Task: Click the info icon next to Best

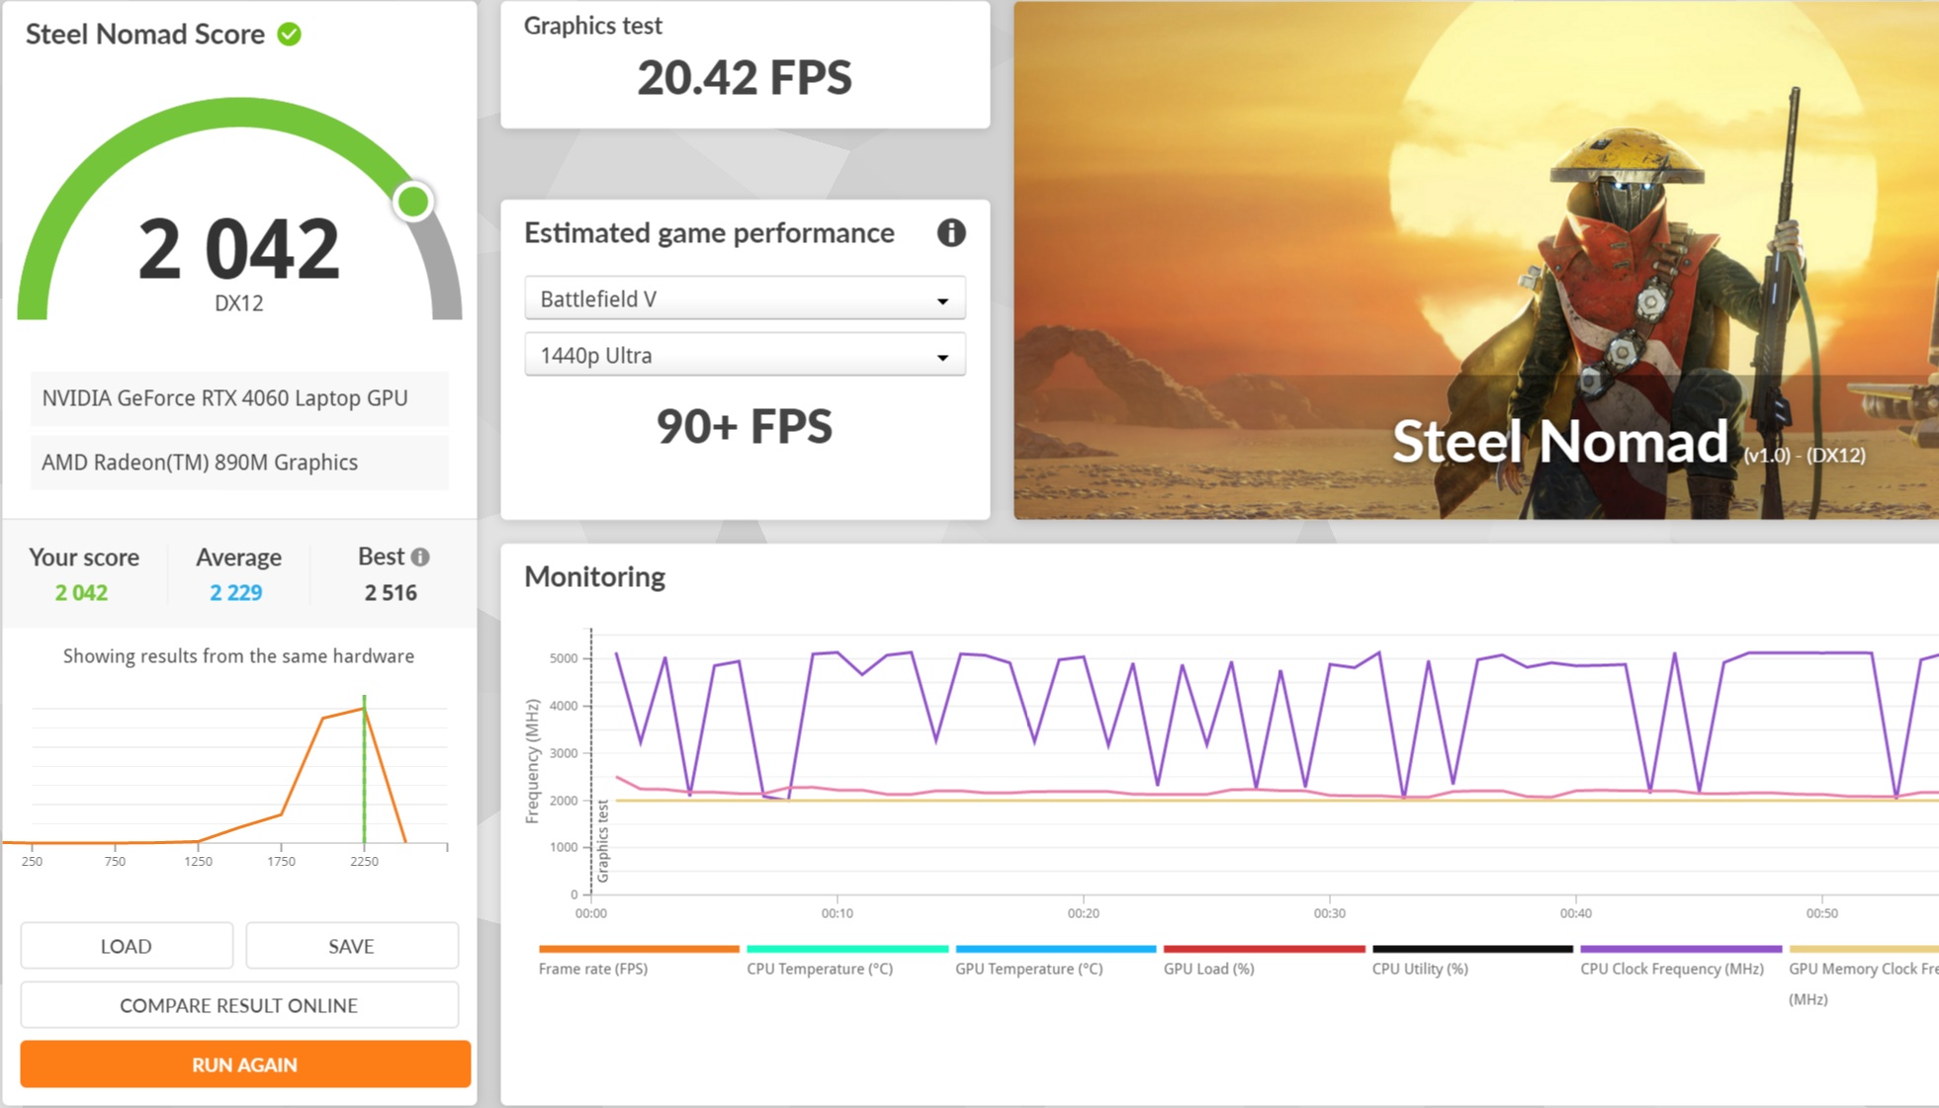Action: [420, 557]
